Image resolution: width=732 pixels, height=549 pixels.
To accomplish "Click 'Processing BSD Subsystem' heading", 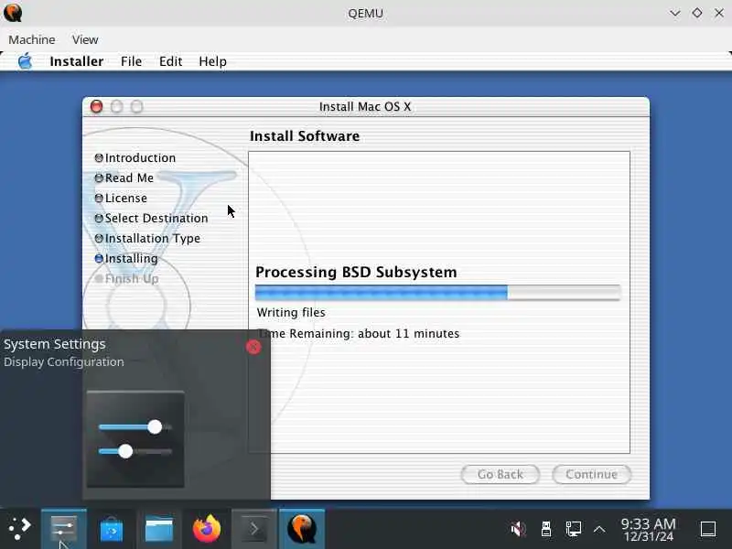I will point(356,272).
